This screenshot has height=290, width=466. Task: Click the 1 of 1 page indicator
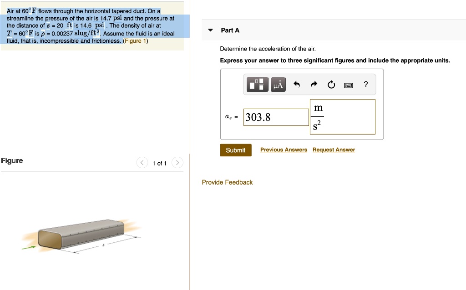[x=159, y=163]
